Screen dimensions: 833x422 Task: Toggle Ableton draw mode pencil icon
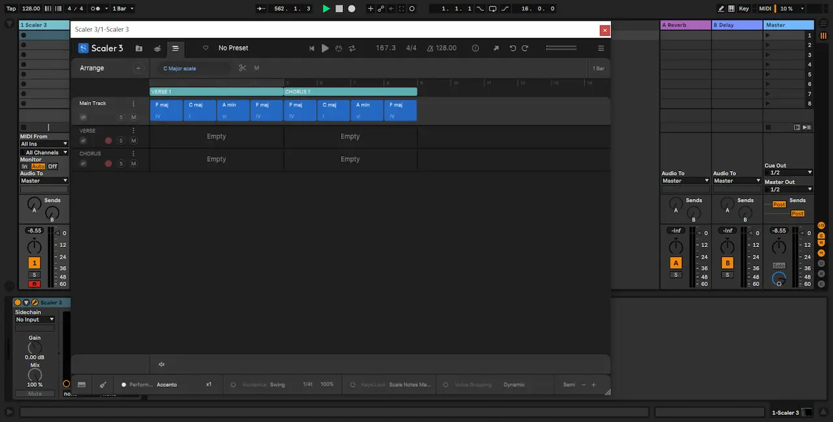[720, 8]
